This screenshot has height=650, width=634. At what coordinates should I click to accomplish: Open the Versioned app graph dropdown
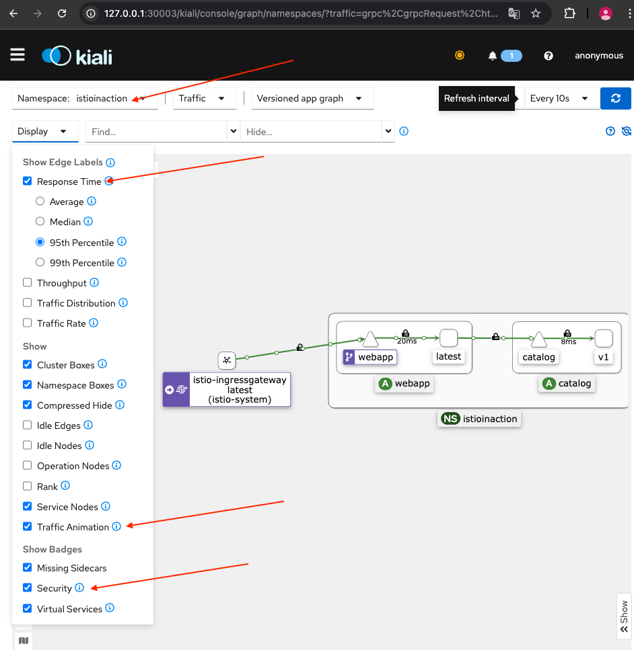click(313, 98)
